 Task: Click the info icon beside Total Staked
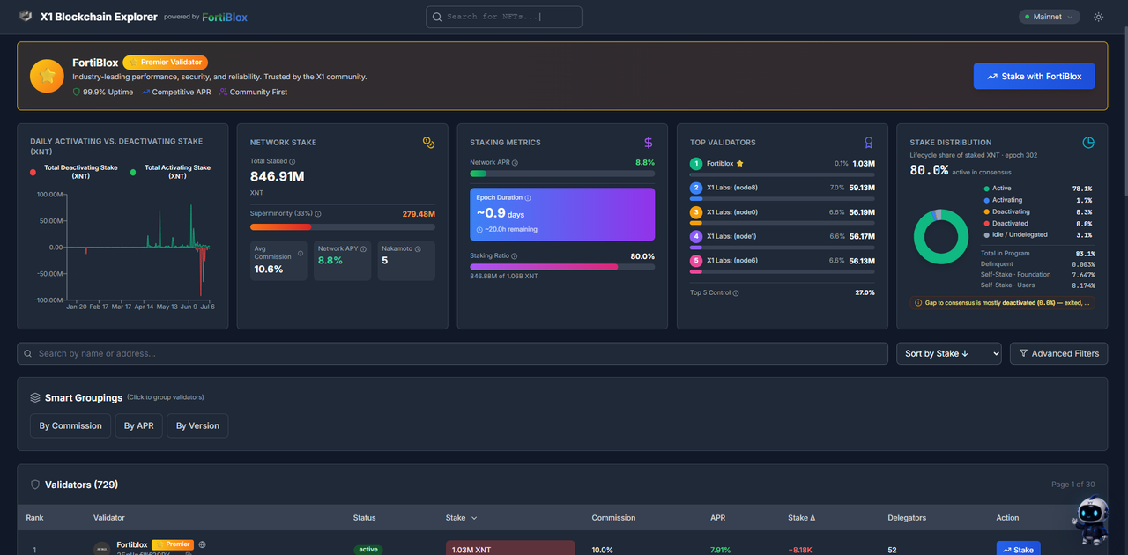click(x=293, y=162)
